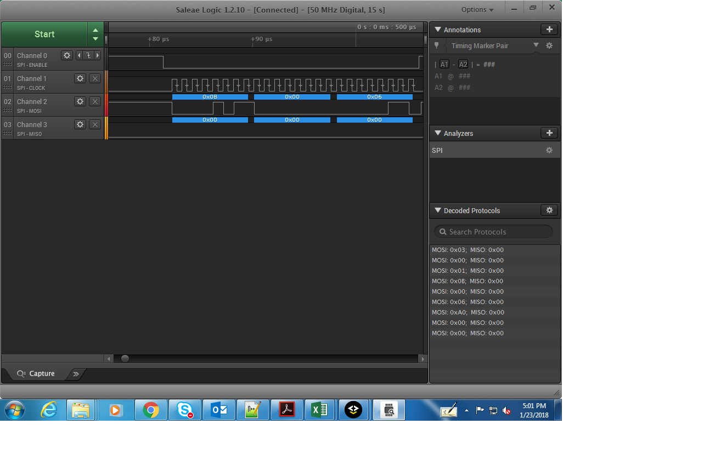The image size is (715, 458).
Task: Open Skype from taskbar
Action: 185,410
